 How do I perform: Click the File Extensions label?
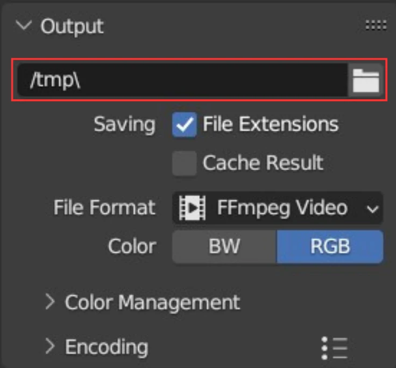[271, 124]
